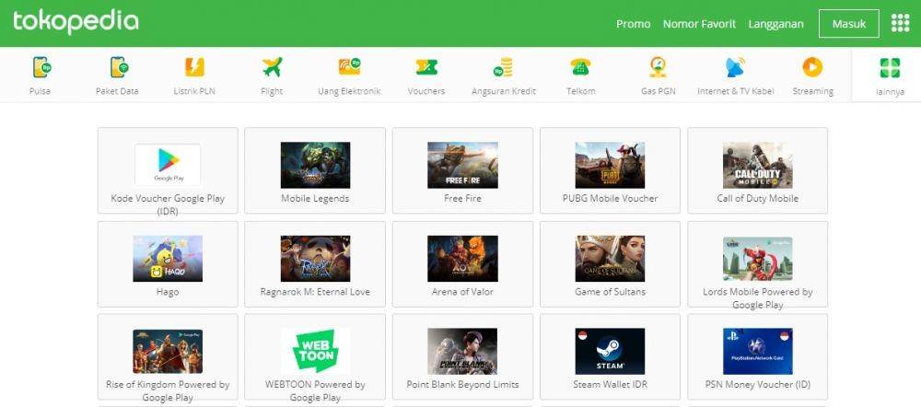
Task: Open the Internet & TV Kabel satellite icon
Action: click(735, 67)
